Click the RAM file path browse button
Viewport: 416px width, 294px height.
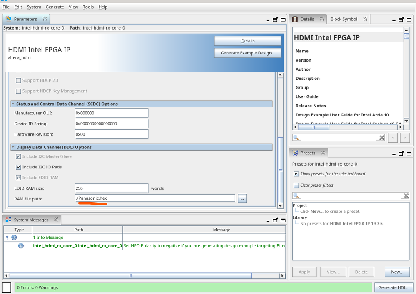point(242,199)
